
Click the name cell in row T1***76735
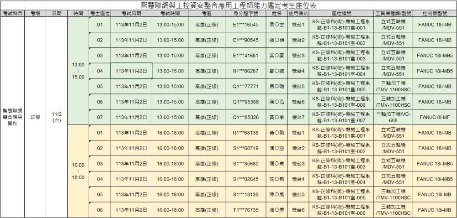point(277,210)
